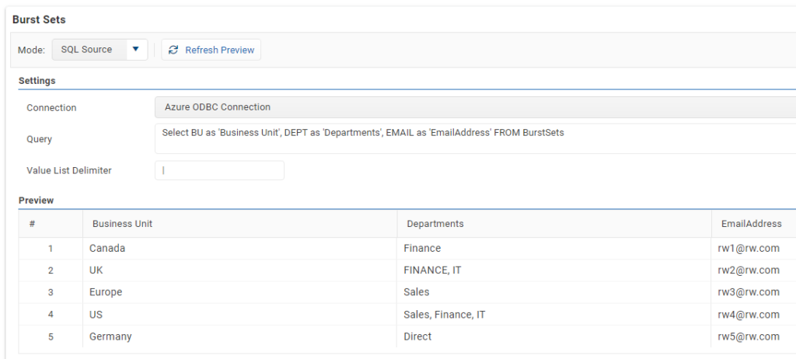Select the UK business unit cell
Image resolution: width=796 pixels, height=359 pixels.
click(96, 270)
